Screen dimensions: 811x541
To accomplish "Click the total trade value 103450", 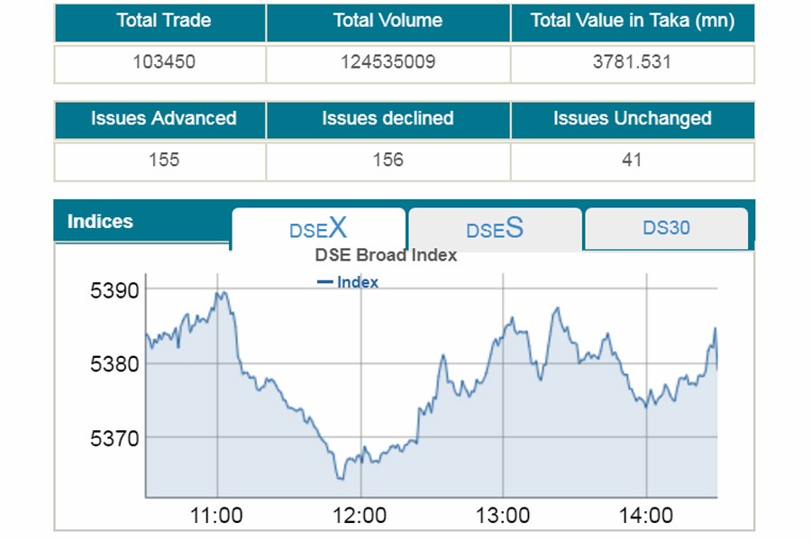I will [163, 62].
